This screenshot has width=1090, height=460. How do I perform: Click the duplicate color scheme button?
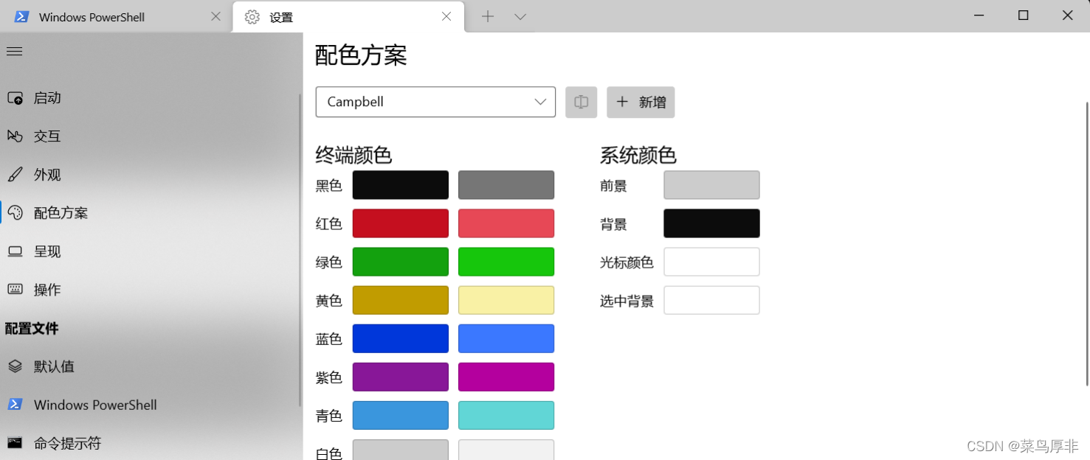[x=581, y=102]
